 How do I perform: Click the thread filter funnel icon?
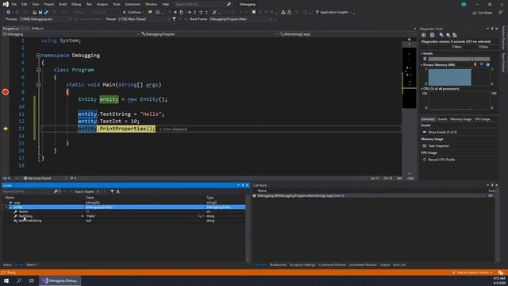pos(174,19)
